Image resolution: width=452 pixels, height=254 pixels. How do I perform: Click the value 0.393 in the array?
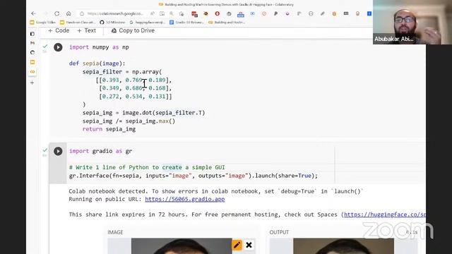point(110,80)
